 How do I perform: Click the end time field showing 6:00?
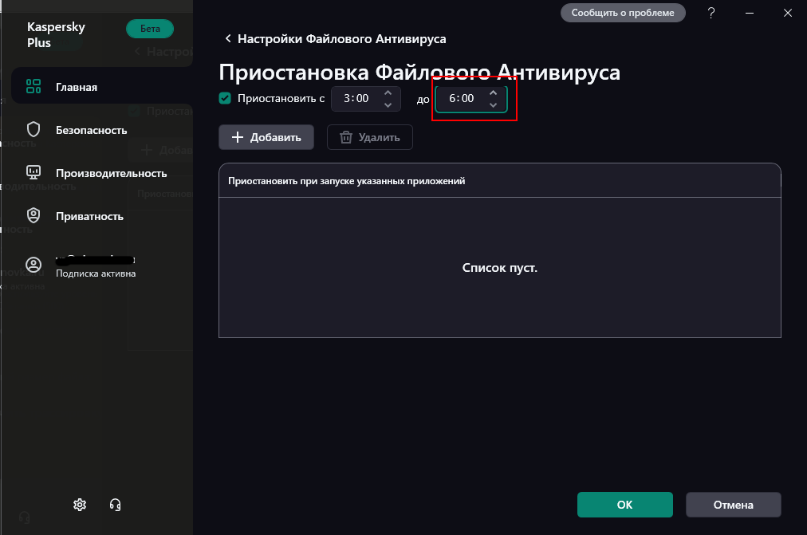[471, 99]
